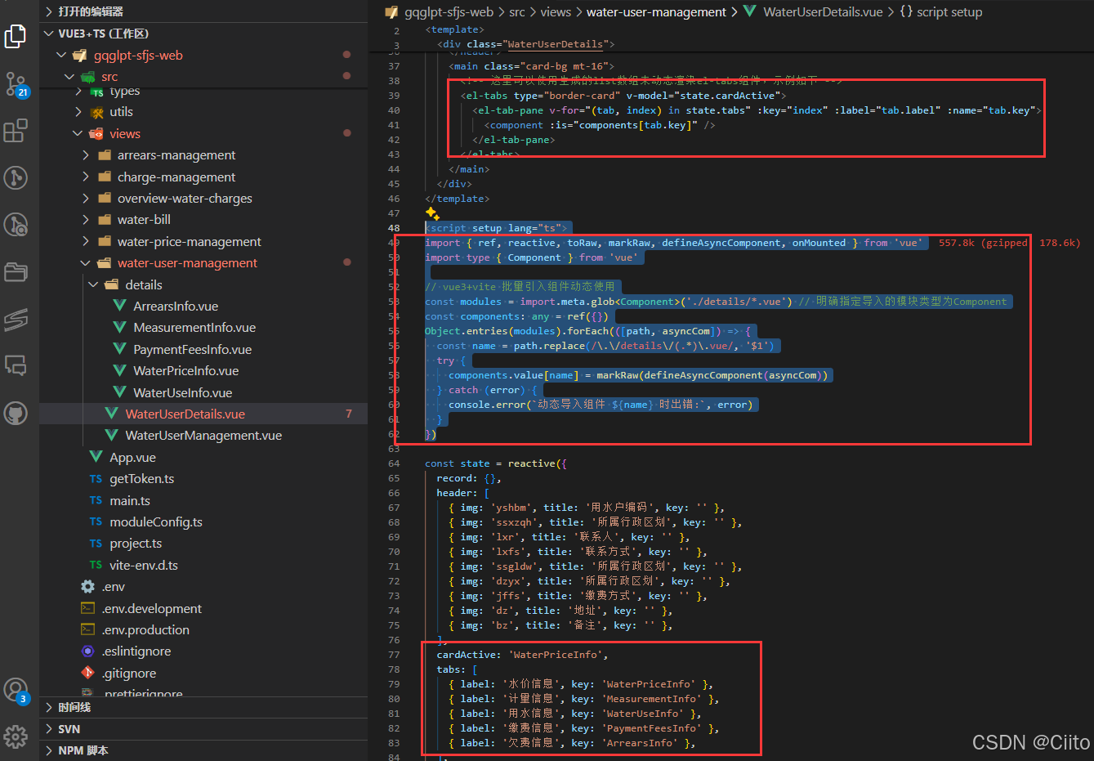Viewport: 1094px width, 761px height.
Task: Click TS icon of moduleConfig.ts
Action: tap(96, 522)
